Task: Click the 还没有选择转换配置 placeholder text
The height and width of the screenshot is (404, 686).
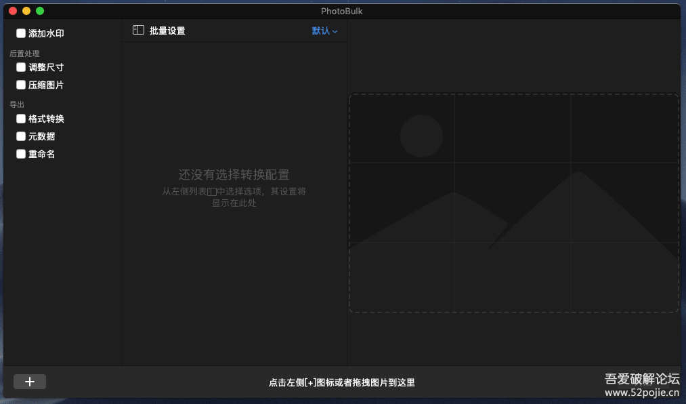Action: click(x=234, y=175)
